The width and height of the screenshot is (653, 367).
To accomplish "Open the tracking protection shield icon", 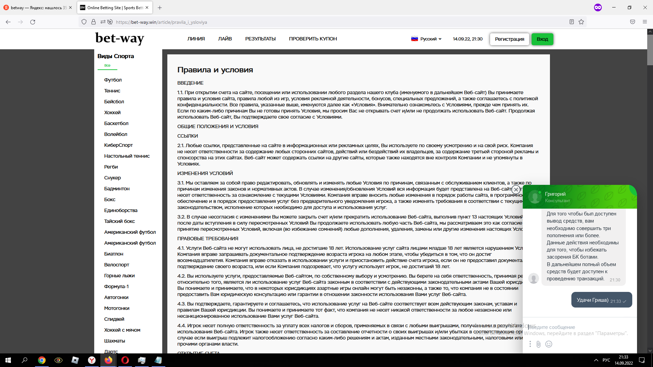I will (x=84, y=22).
